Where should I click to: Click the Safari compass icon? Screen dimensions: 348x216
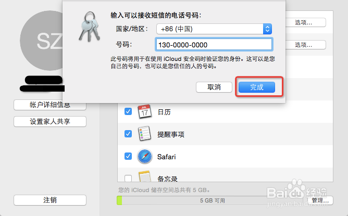[x=145, y=156]
